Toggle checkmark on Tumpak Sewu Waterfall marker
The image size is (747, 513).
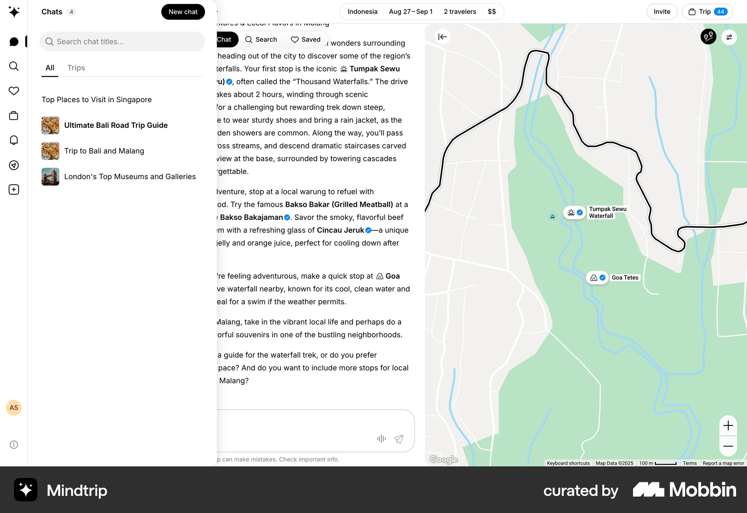[580, 213]
